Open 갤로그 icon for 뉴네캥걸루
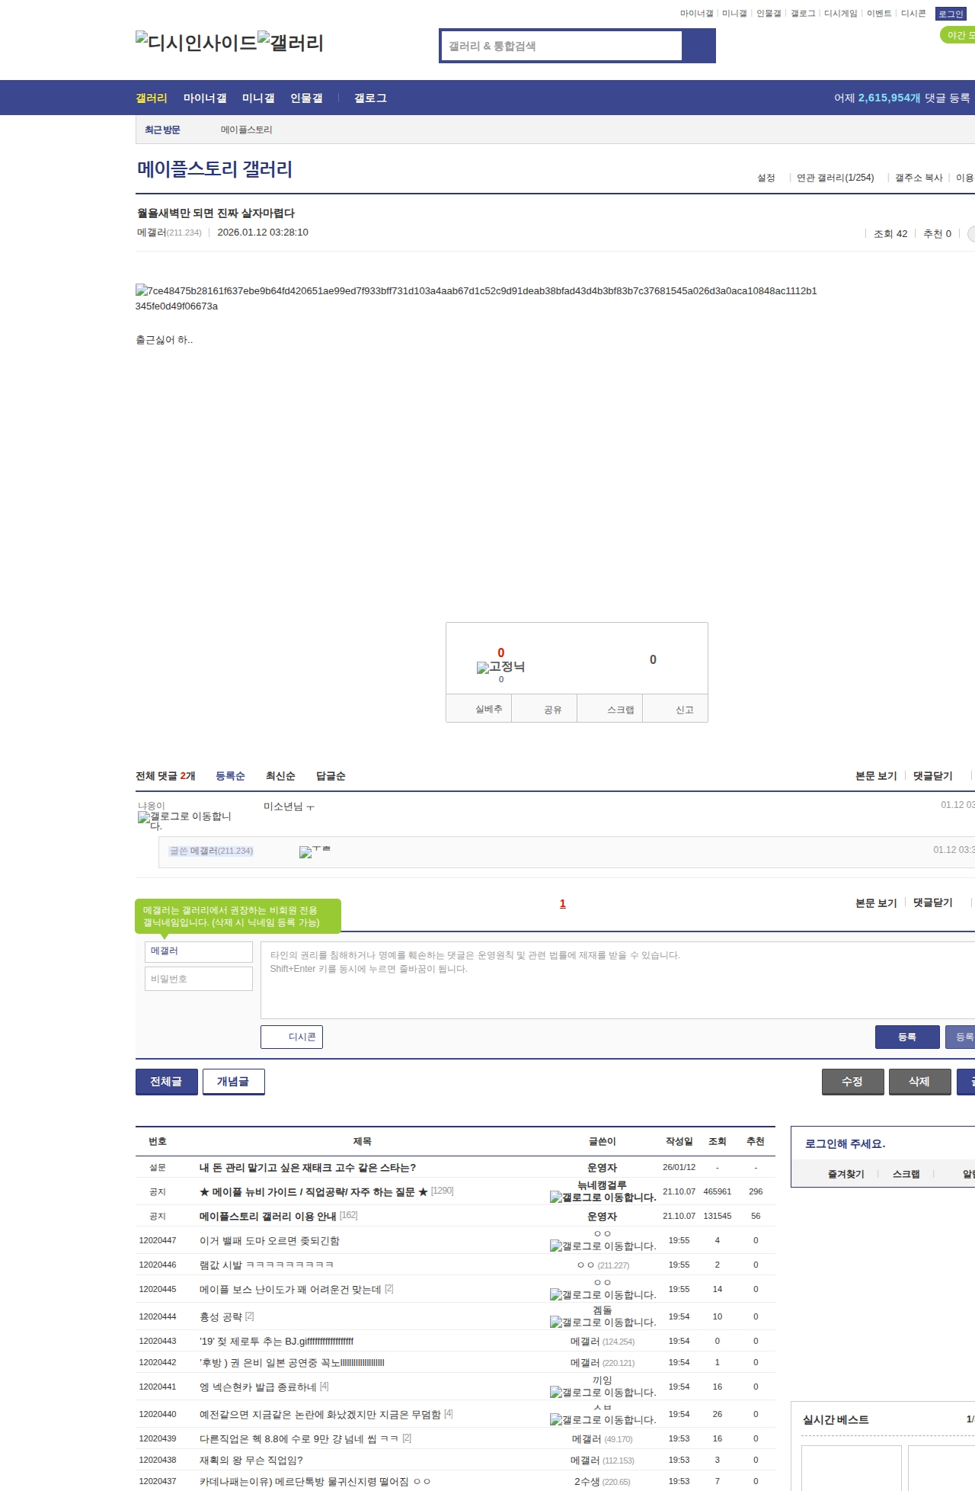This screenshot has width=975, height=1491. (x=603, y=1197)
